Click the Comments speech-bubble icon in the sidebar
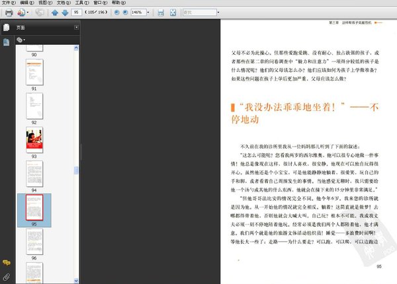 pos(7,263)
